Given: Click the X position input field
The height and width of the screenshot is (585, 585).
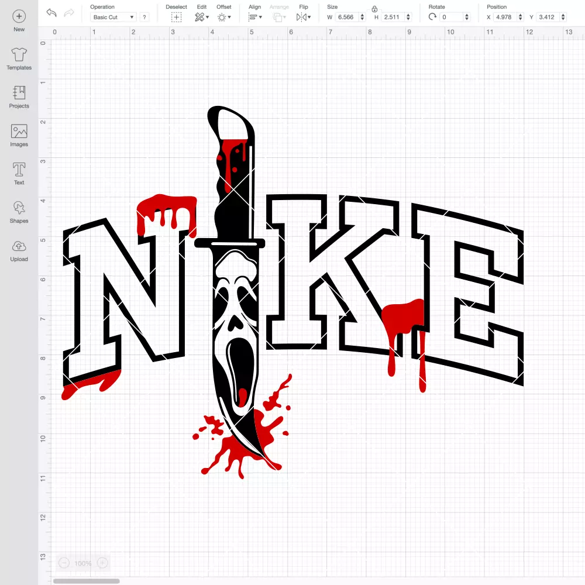Looking at the screenshot, I should [x=505, y=17].
